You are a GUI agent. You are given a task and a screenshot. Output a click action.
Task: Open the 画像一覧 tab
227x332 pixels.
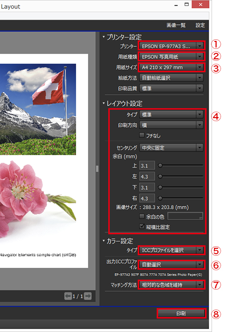pyautogui.click(x=176, y=25)
